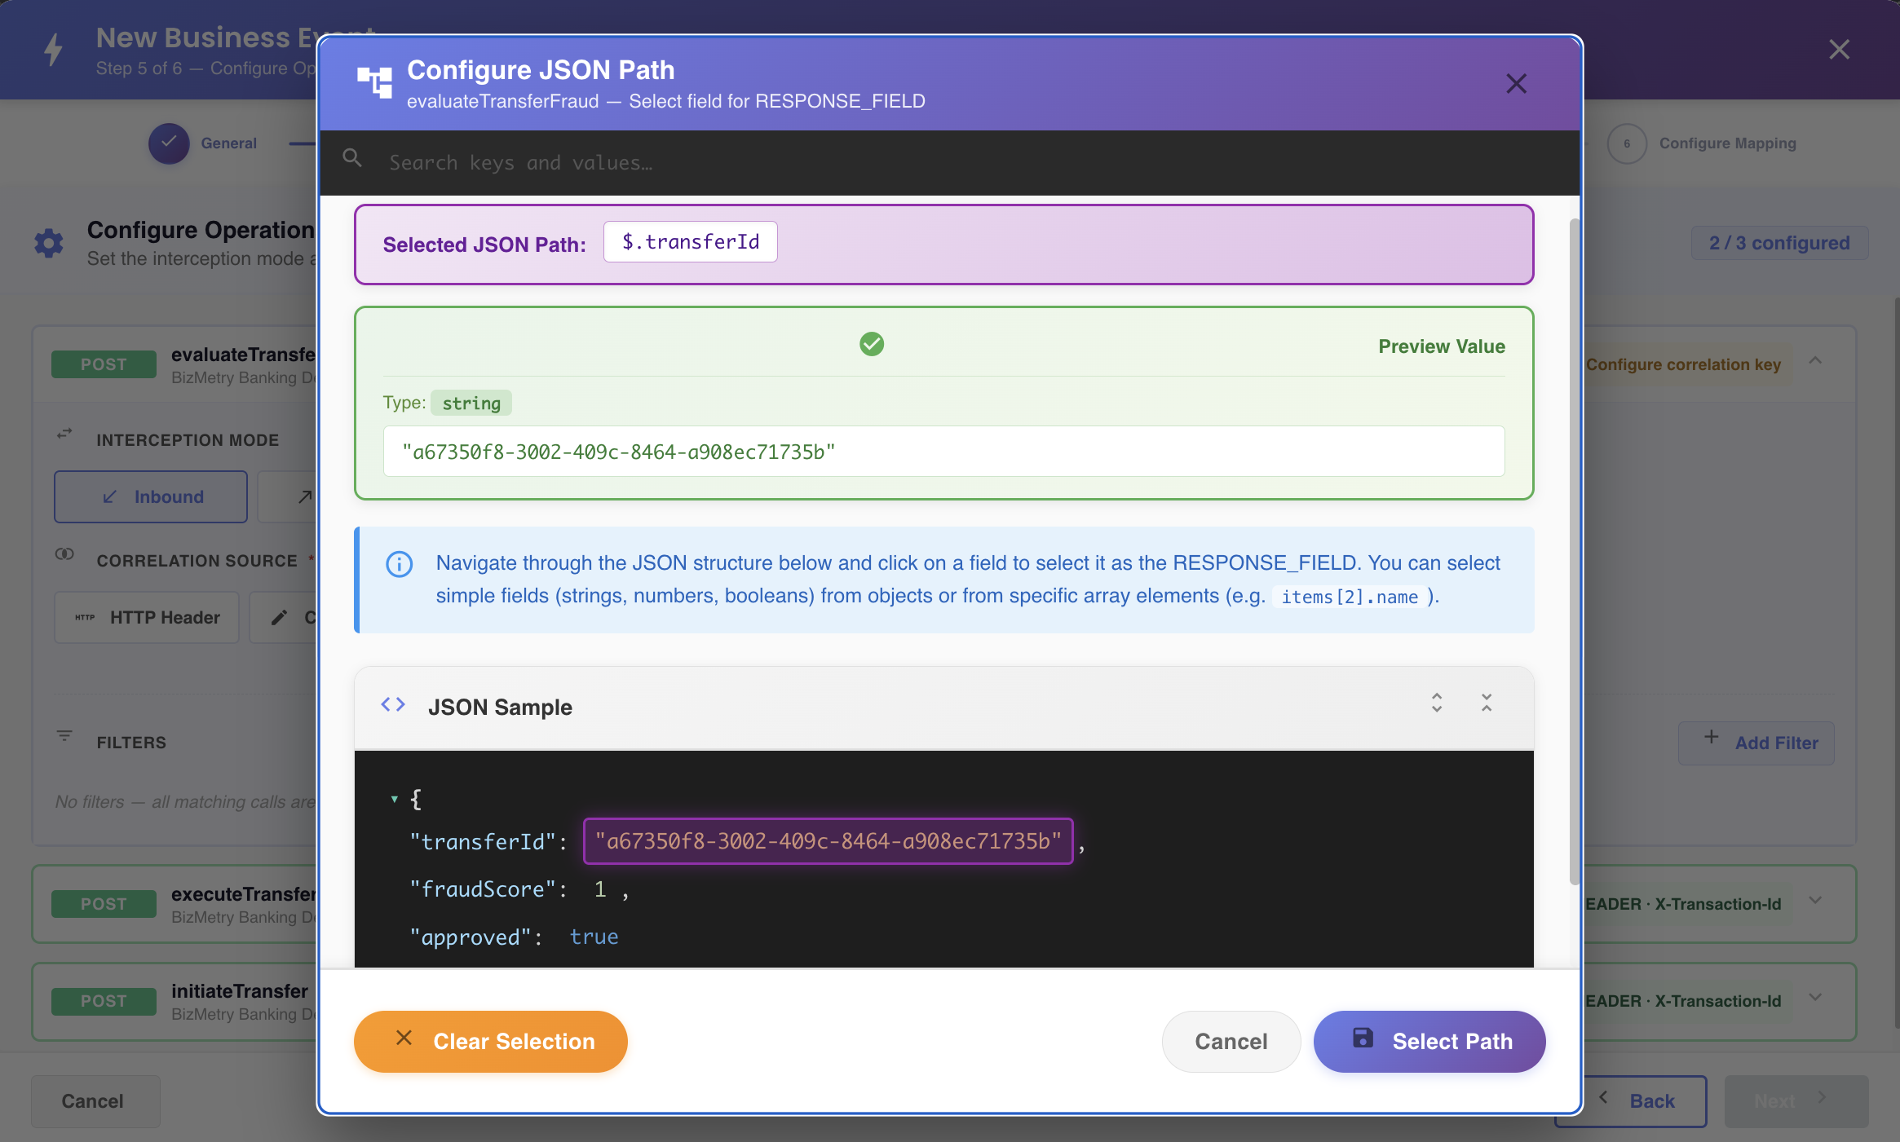Add a new filter
Screen dimensions: 1900x1142
[1756, 743]
